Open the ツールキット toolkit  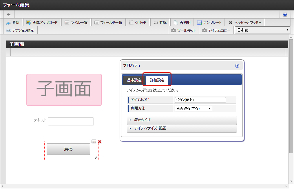(183, 30)
